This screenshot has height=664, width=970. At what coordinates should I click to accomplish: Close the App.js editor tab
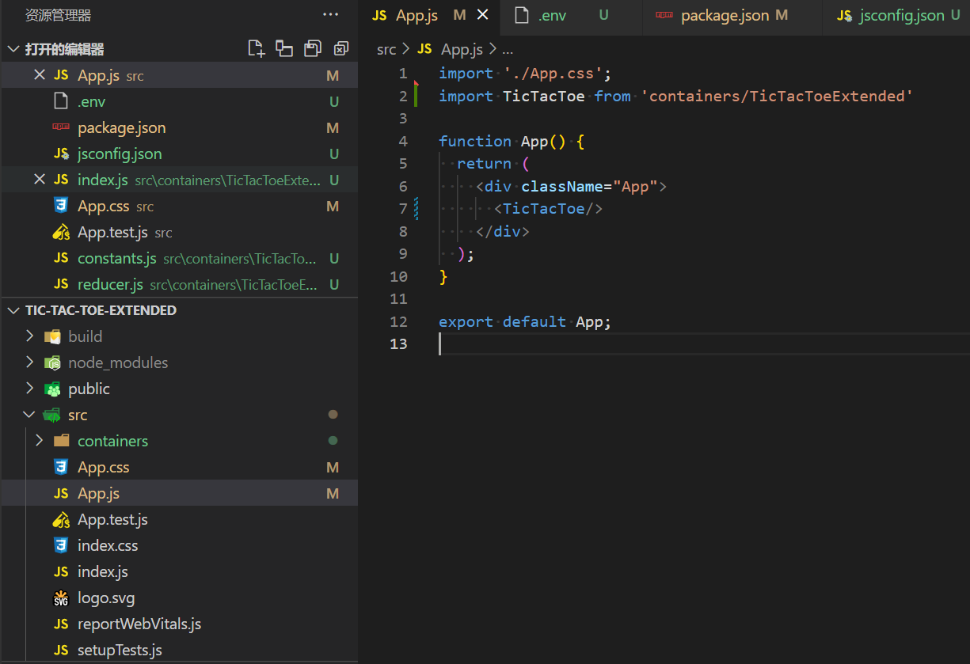coord(483,15)
